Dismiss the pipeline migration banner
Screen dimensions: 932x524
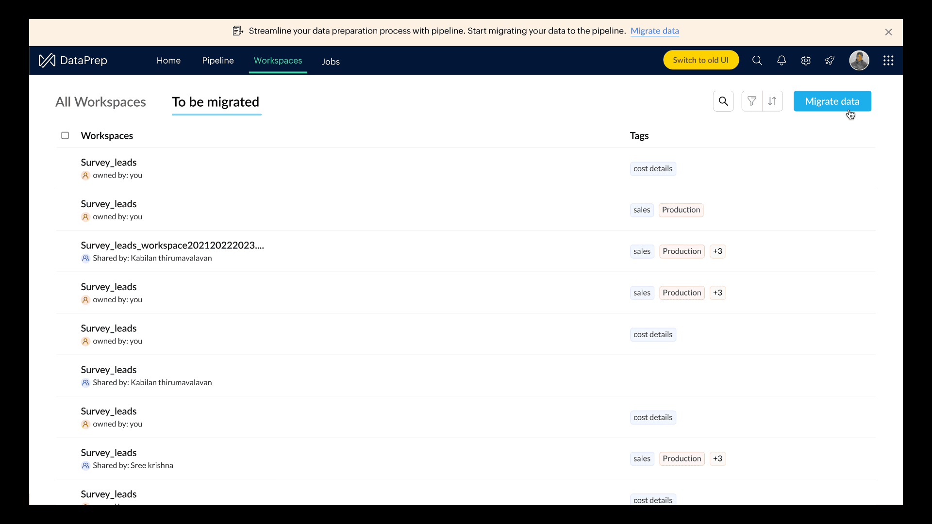[x=888, y=32]
